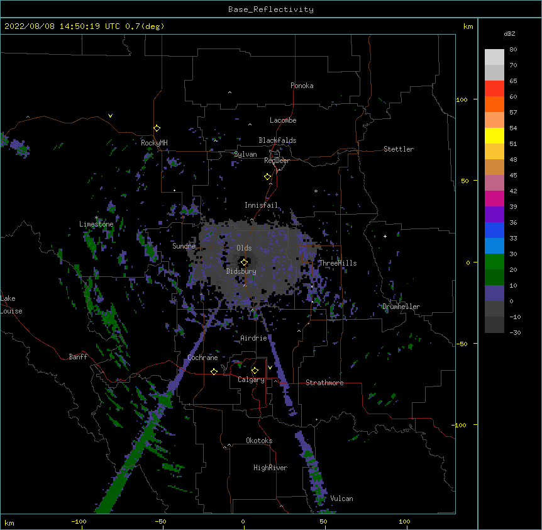Select the radar site diamond between Olds and Didsbury
The width and height of the screenshot is (542, 530).
point(244,262)
